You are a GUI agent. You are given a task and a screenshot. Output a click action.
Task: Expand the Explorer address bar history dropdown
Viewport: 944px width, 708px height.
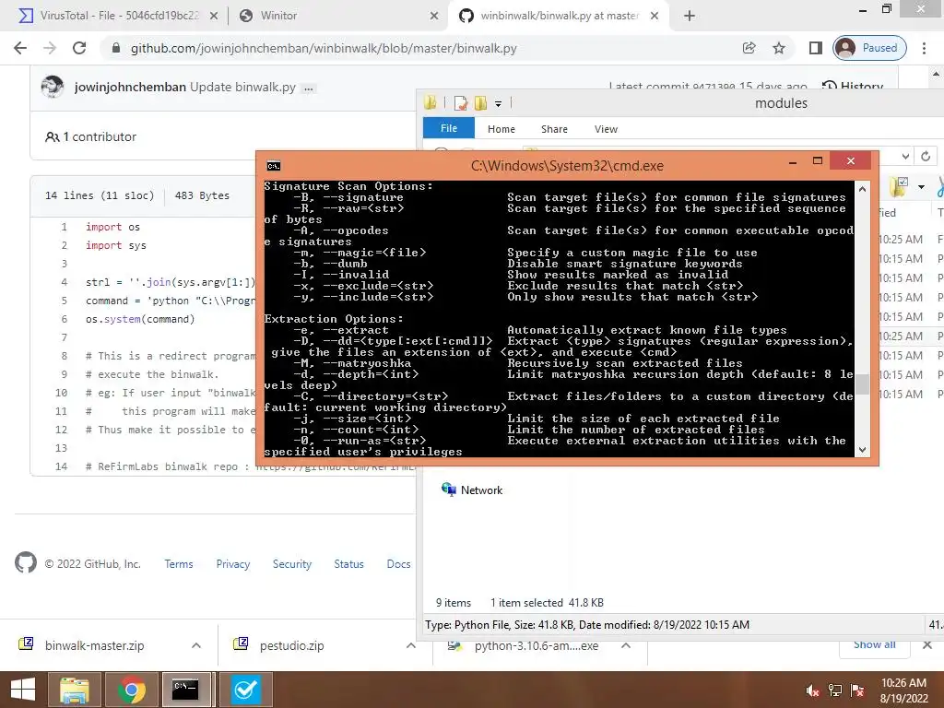click(x=905, y=157)
